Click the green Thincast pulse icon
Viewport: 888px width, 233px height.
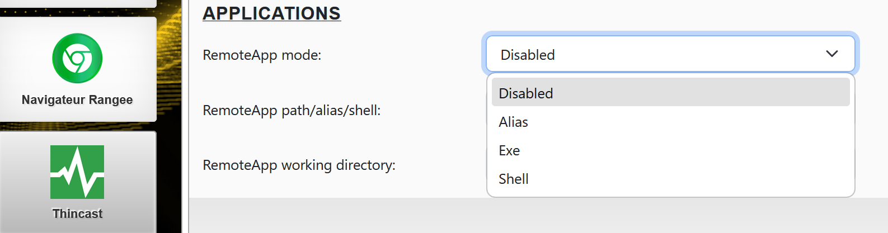pyautogui.click(x=77, y=172)
